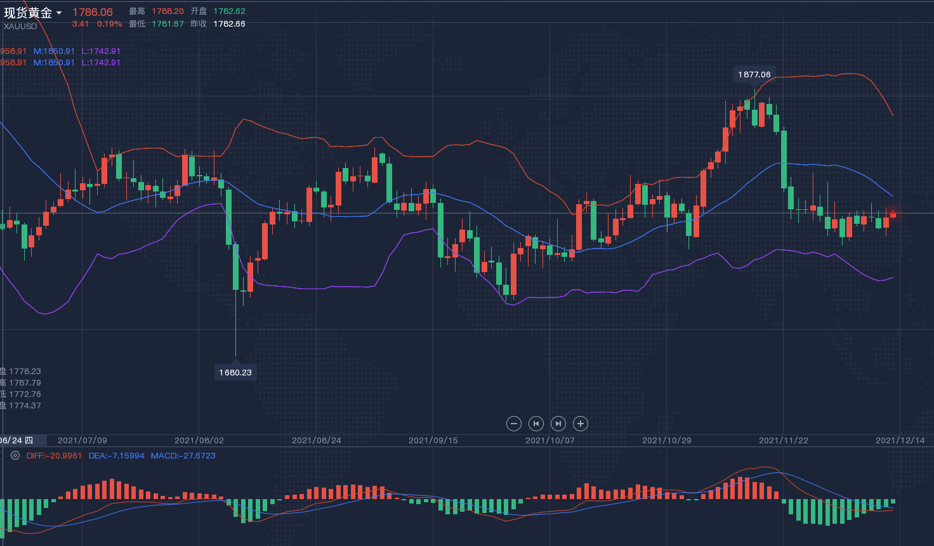Zoom in the chart with plus button
The image size is (934, 546).
click(580, 424)
